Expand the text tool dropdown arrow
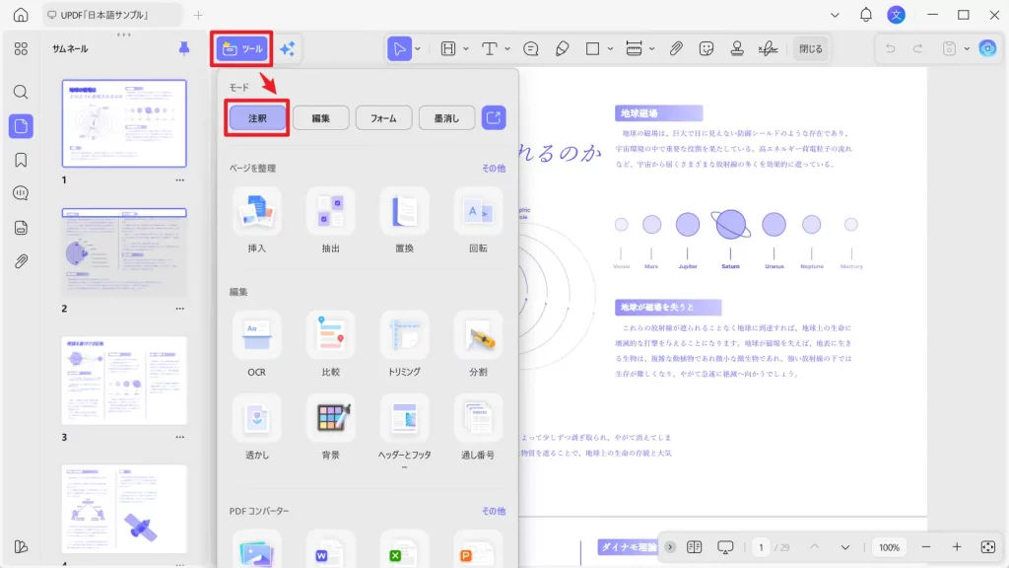1009x568 pixels. (x=507, y=49)
